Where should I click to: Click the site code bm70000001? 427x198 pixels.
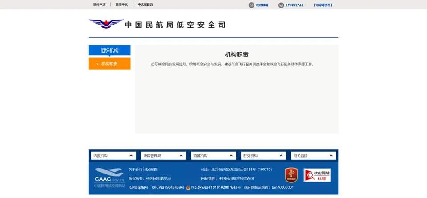(x=283, y=187)
